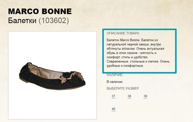Click the ОПИСАНИЕ ТОВАРА heading
This screenshot has width=193, height=122.
pos(123,33)
